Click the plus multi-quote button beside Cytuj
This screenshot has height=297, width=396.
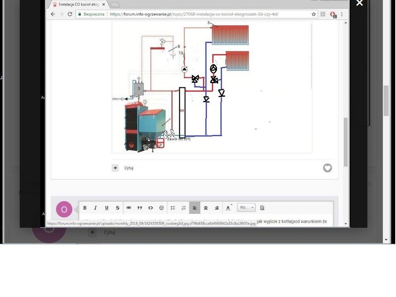click(x=115, y=168)
